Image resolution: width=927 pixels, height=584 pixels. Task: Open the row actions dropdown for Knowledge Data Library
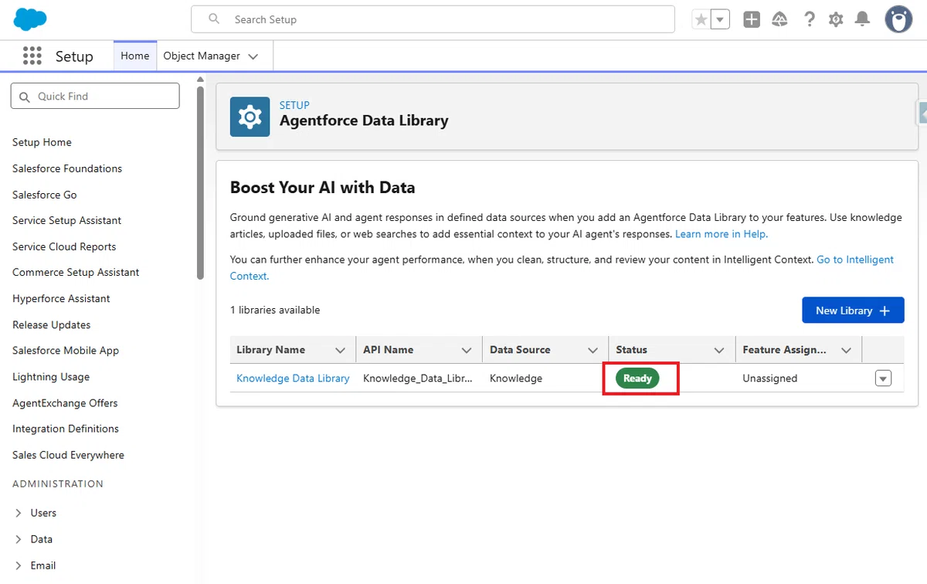pos(883,379)
